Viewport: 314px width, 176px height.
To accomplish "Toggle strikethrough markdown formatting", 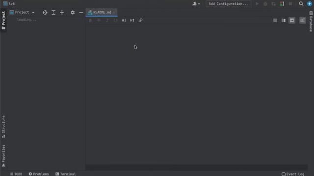I will point(99,21).
